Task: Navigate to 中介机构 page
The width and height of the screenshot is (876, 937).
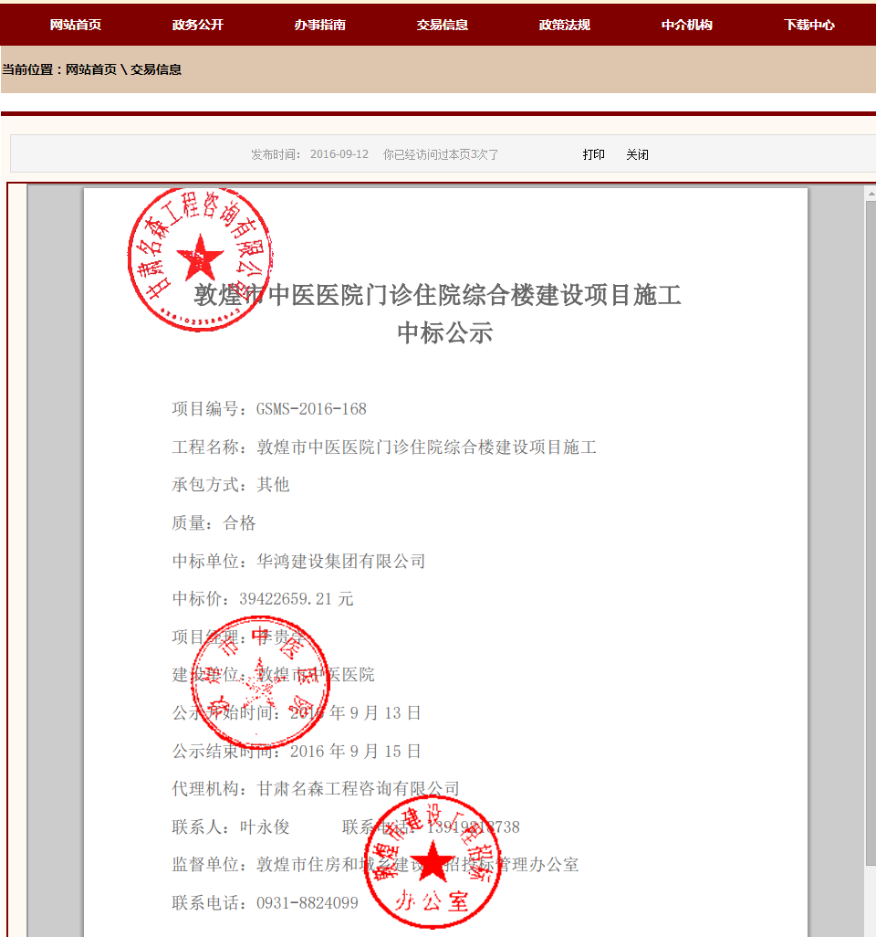Action: pyautogui.click(x=686, y=25)
